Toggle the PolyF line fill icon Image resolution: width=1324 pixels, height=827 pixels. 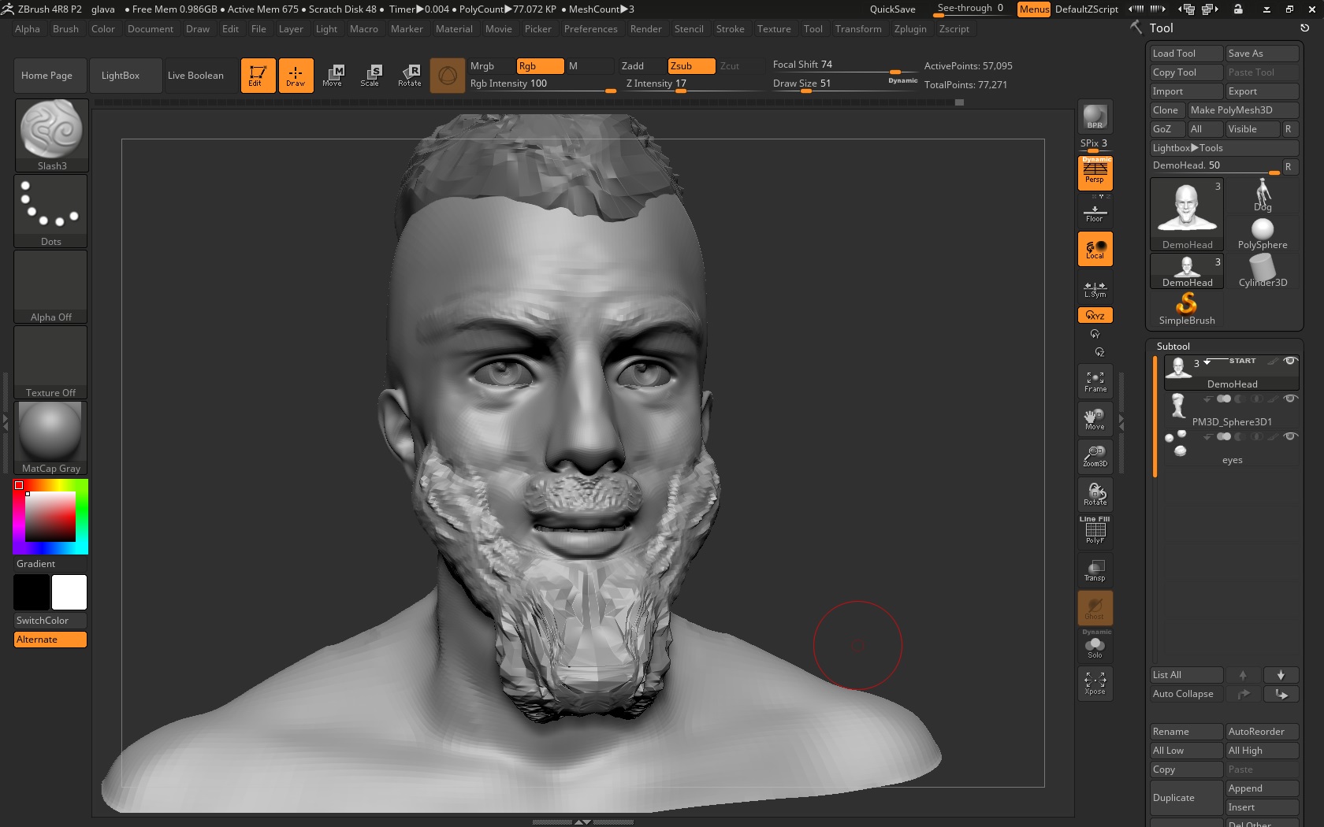tap(1095, 532)
